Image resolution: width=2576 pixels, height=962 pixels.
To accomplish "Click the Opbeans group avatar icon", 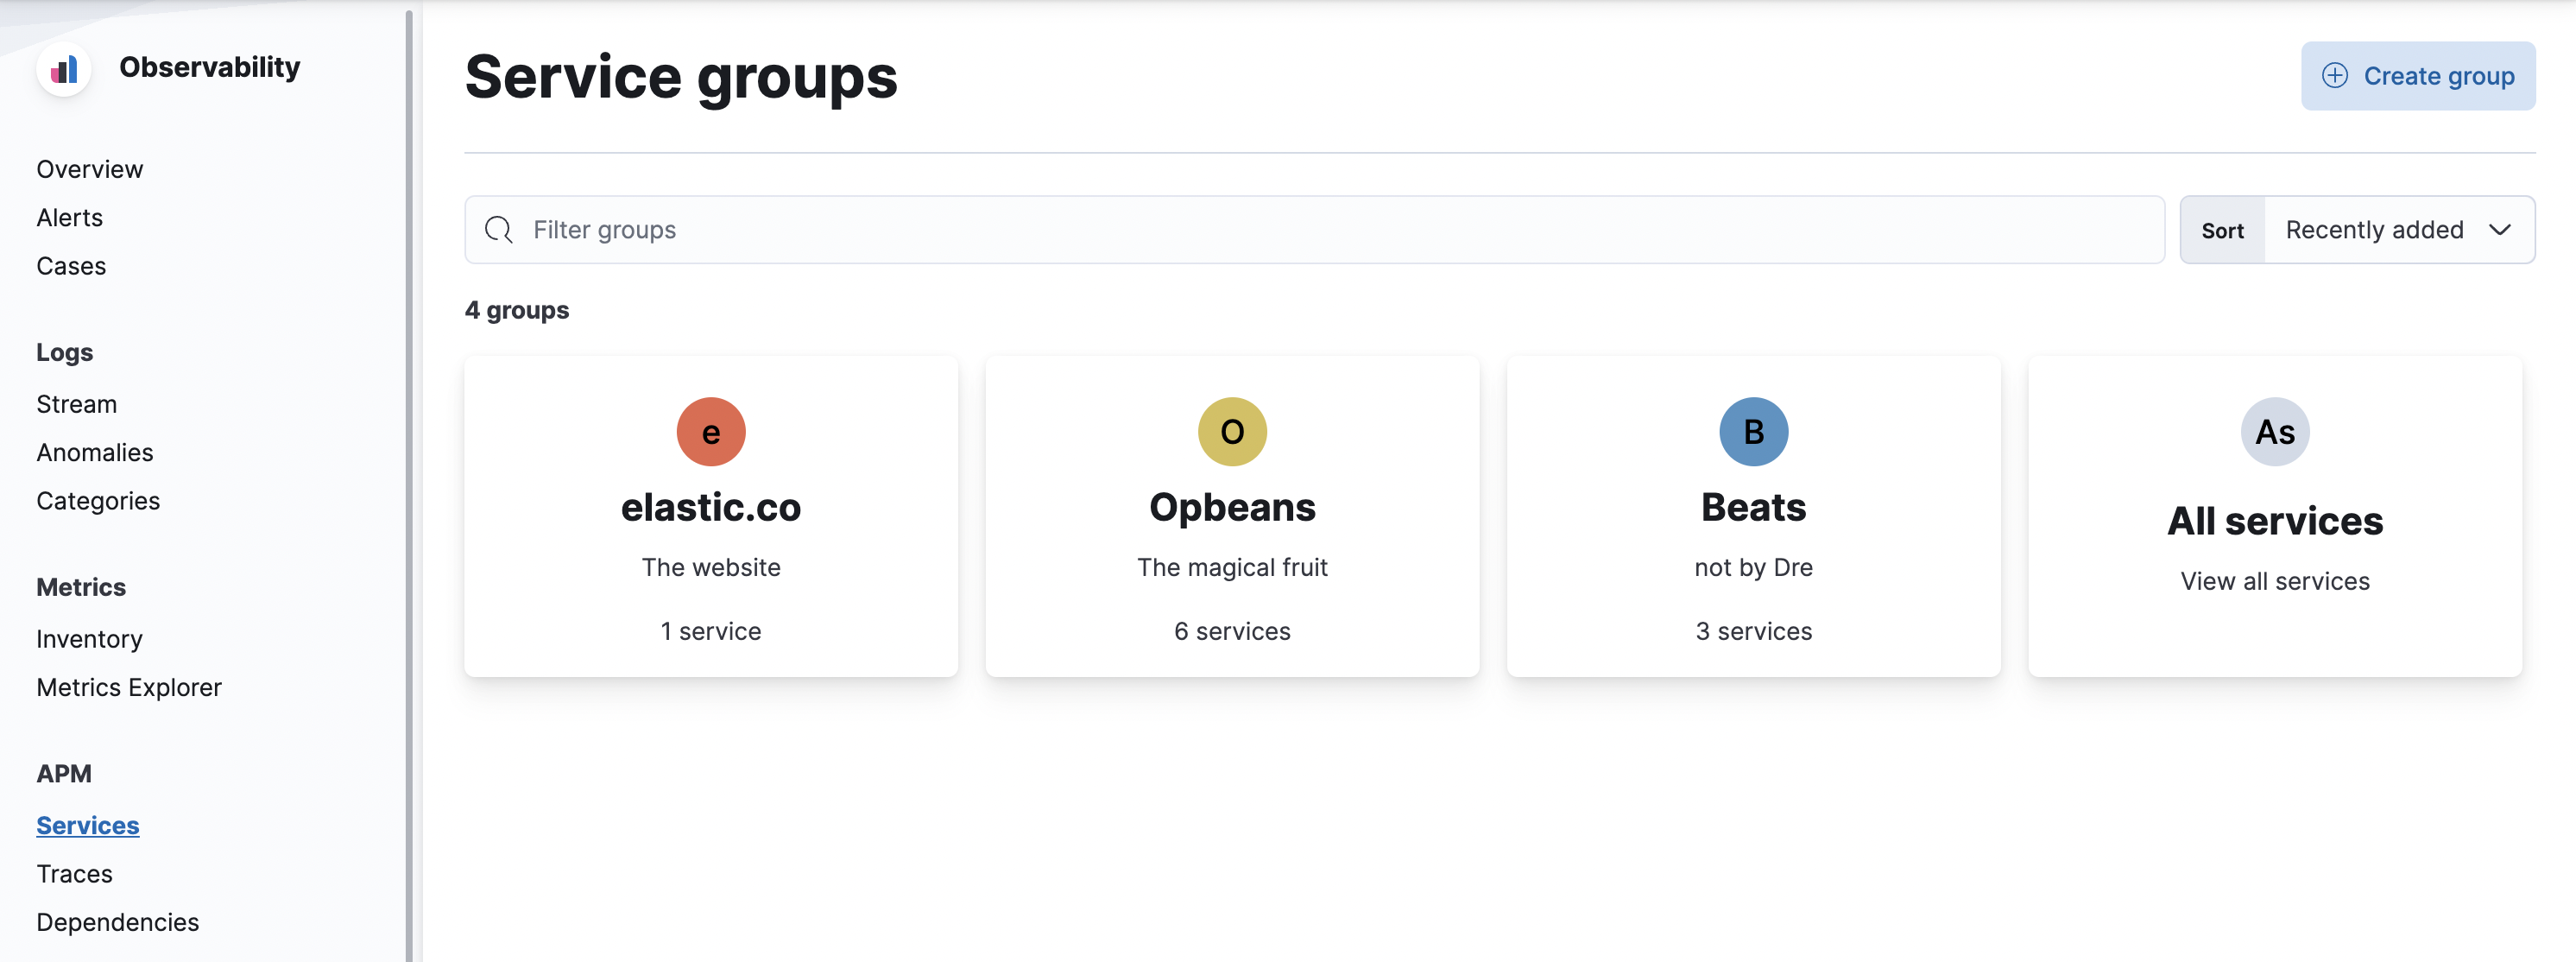I will point(1232,431).
